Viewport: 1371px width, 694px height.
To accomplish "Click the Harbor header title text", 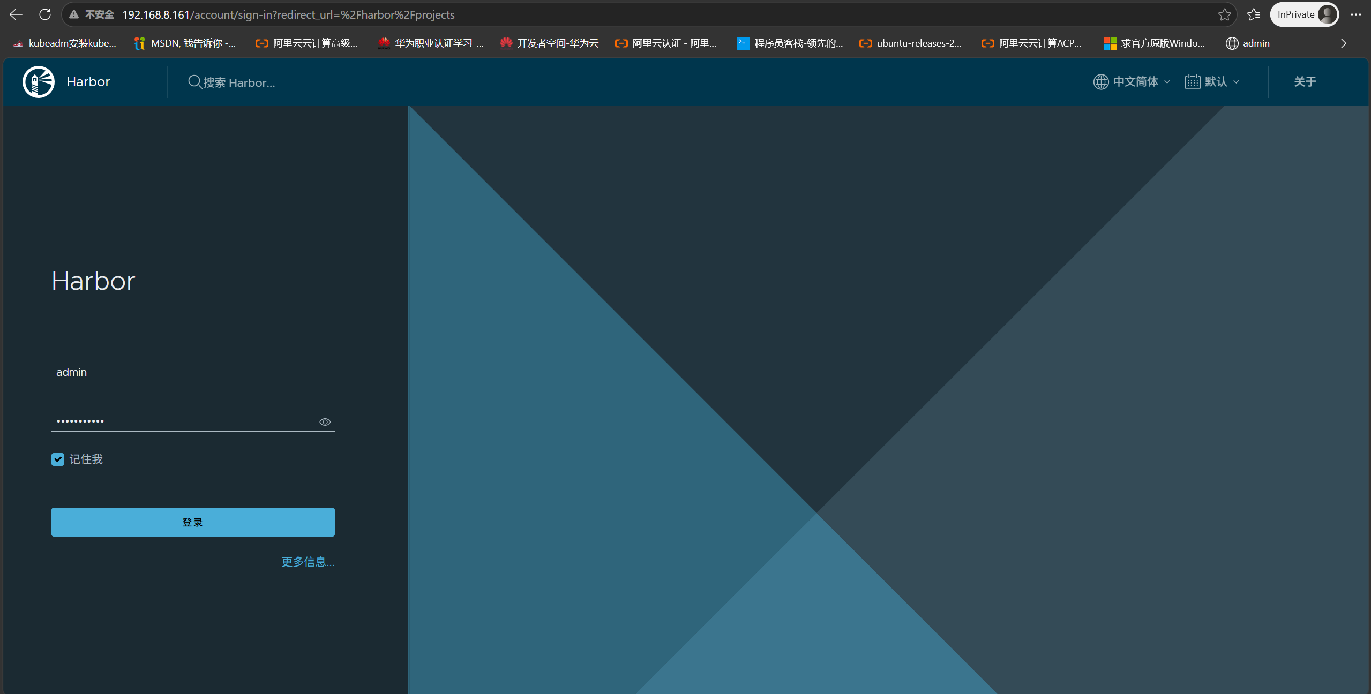I will [88, 82].
